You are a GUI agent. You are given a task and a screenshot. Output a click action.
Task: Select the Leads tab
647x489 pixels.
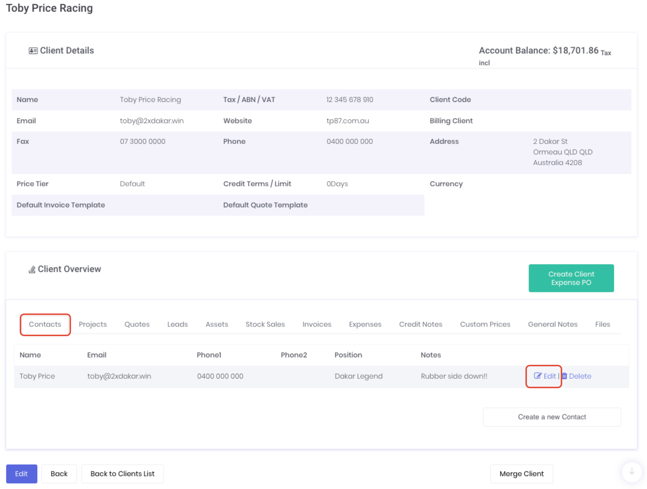177,324
